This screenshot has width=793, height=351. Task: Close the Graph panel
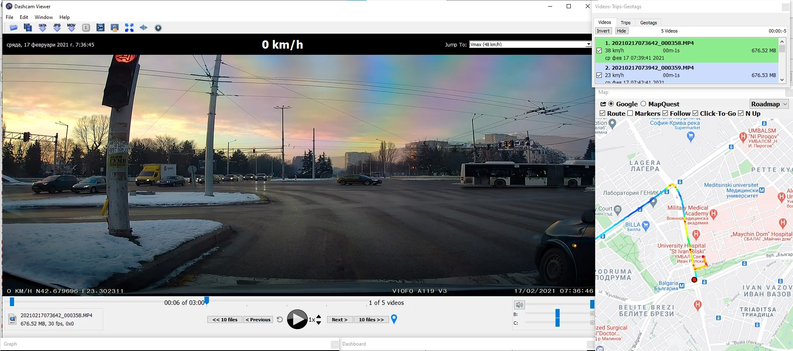335,344
